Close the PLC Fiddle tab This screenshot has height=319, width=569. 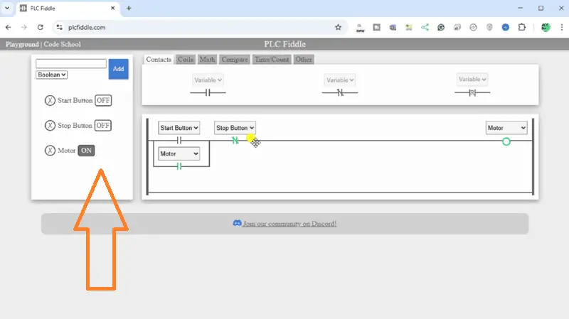(113, 8)
